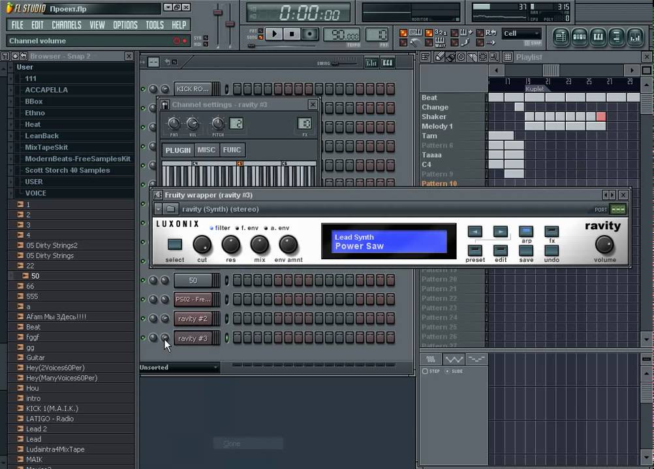
Task: Open the ravity preset button
Action: [x=475, y=250]
